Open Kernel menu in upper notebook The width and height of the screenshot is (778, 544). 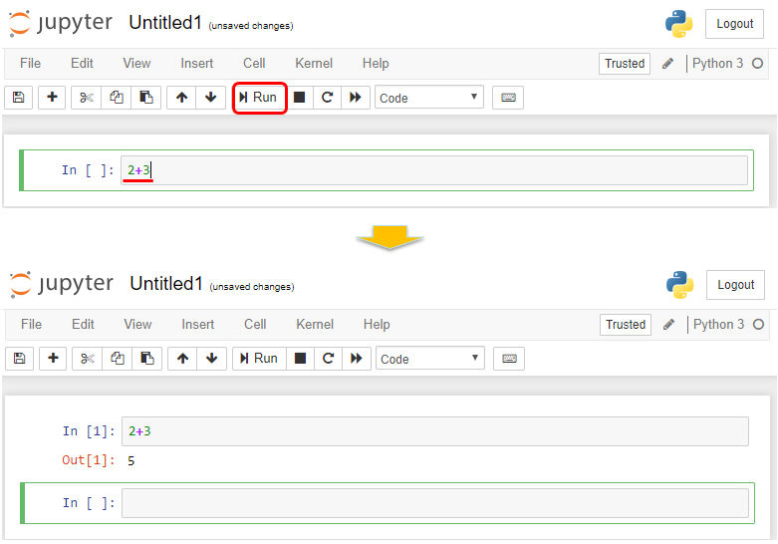click(314, 63)
